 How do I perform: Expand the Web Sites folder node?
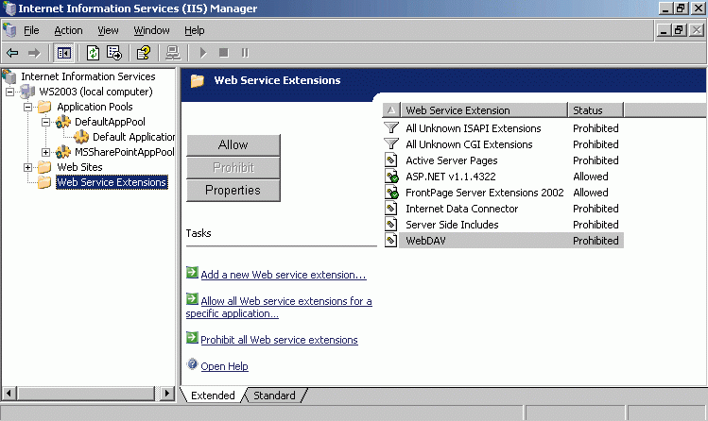(27, 167)
